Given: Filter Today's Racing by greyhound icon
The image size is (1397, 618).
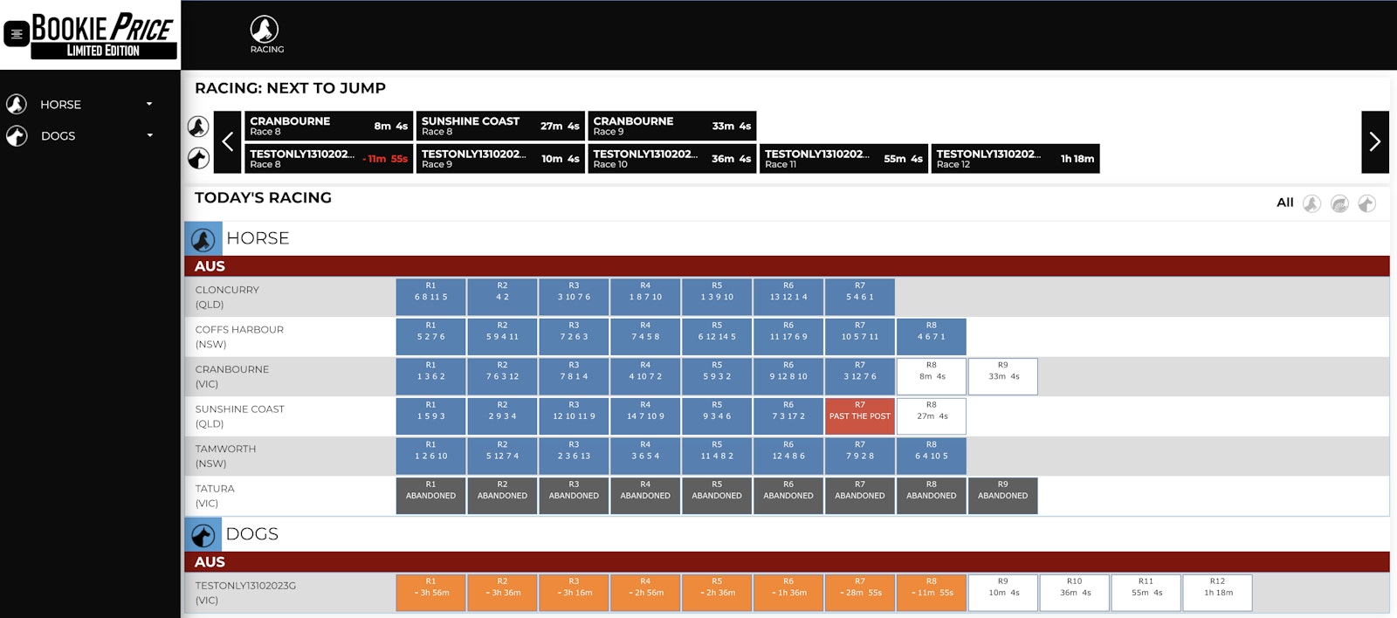Looking at the screenshot, I should coord(1366,203).
